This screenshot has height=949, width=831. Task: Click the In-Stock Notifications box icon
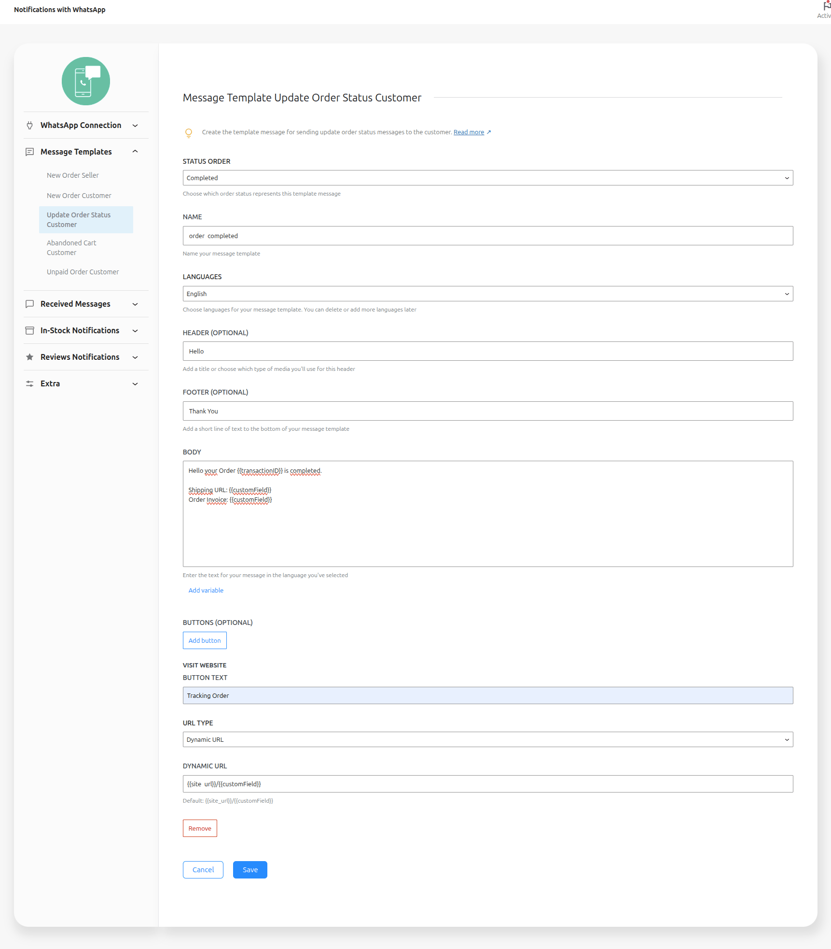30,330
